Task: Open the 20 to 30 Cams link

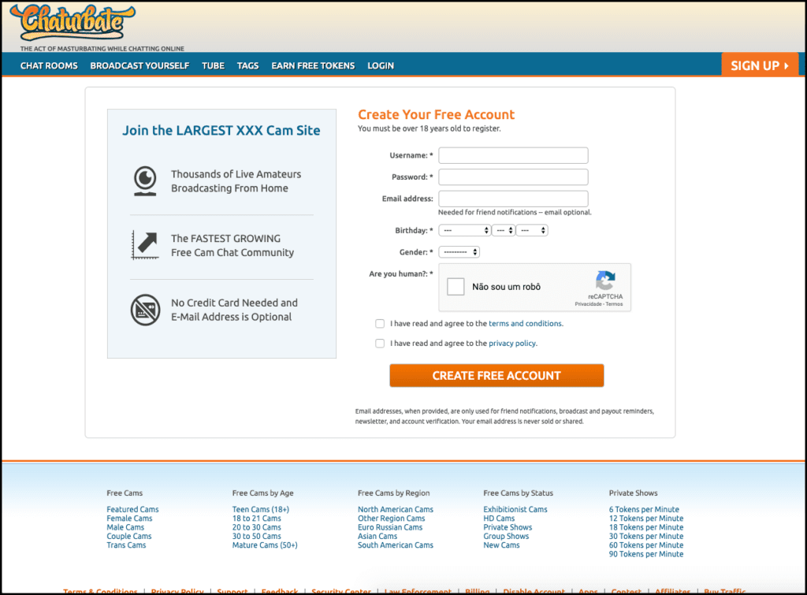Action: coord(257,527)
